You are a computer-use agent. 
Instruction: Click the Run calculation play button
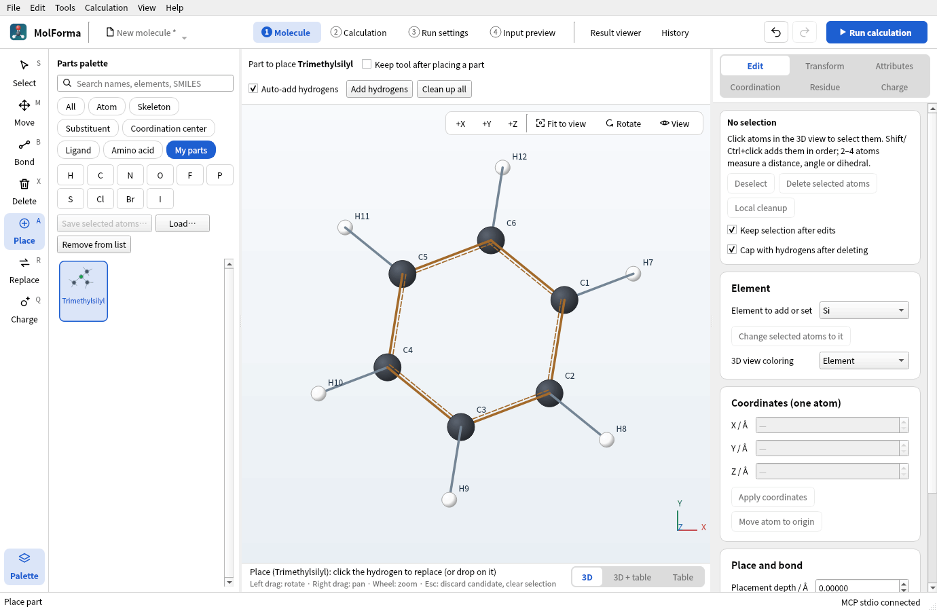(x=876, y=32)
